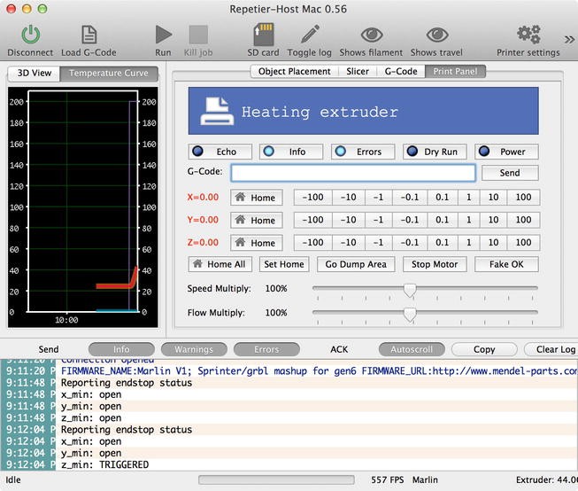Screen dimensions: 578x491
Task: Click the ACK toggle in log bar
Action: 339,349
